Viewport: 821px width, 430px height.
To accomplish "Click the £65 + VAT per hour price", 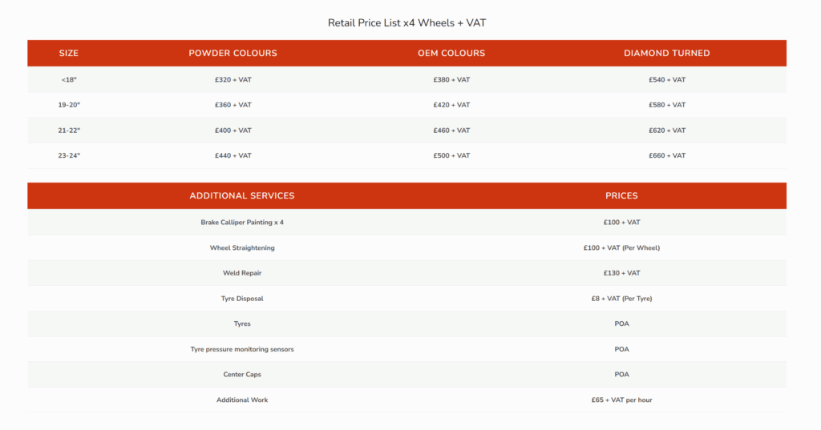I will click(621, 400).
